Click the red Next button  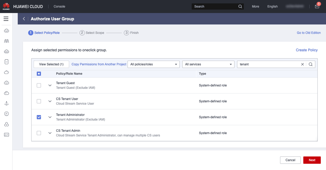pos(312,160)
